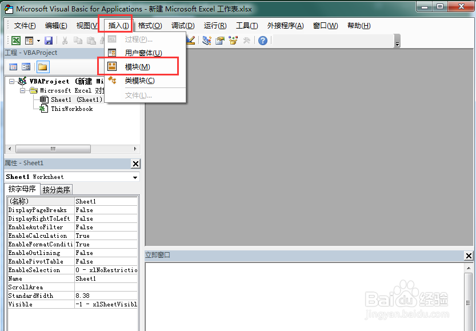Click the blue Help question mark icon
Image resolution: width=476 pixels, height=331 pixels.
[263, 41]
